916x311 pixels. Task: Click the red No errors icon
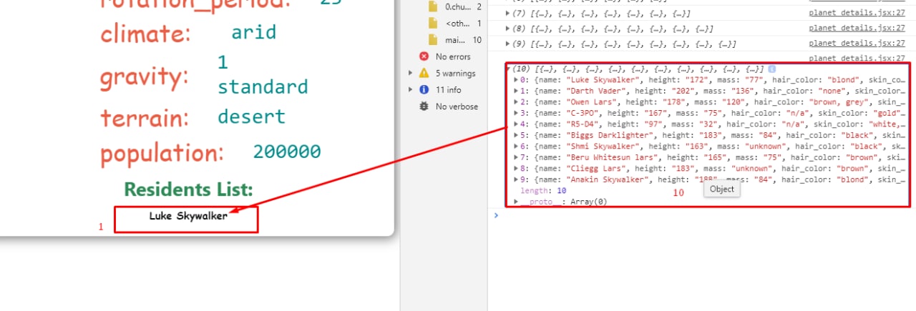[x=424, y=56]
